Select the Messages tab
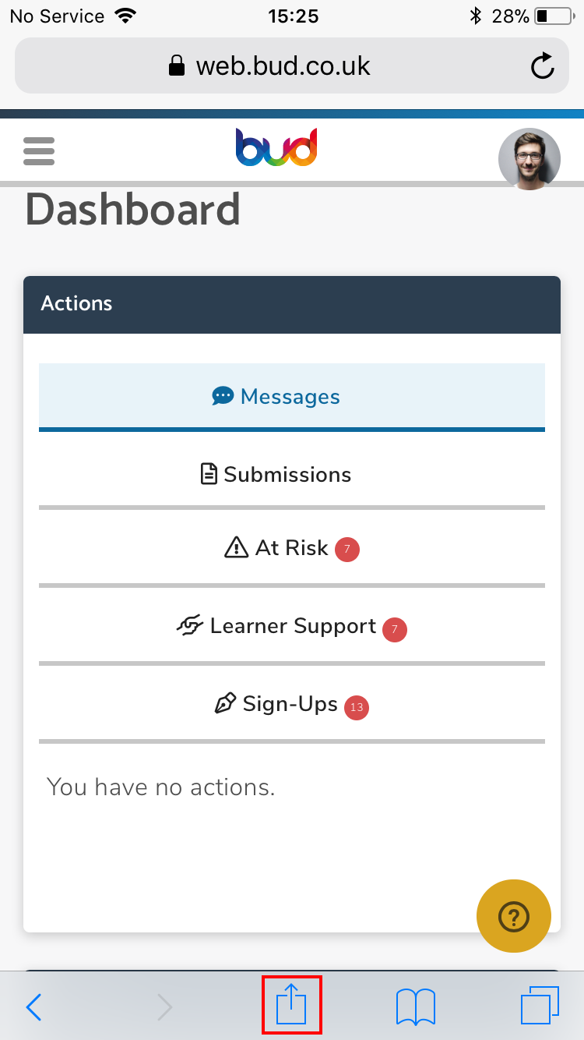This screenshot has height=1040, width=584. (292, 397)
